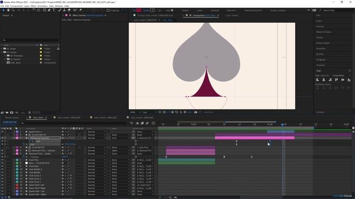Open the Graph Editor icon
The image size is (355, 199).
[x=153, y=123]
